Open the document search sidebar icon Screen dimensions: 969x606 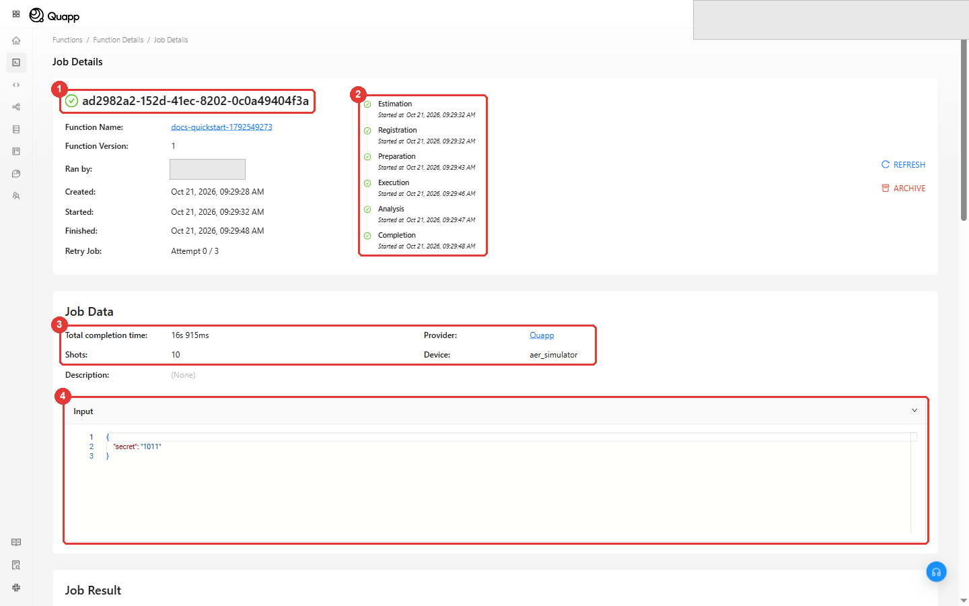[16, 565]
